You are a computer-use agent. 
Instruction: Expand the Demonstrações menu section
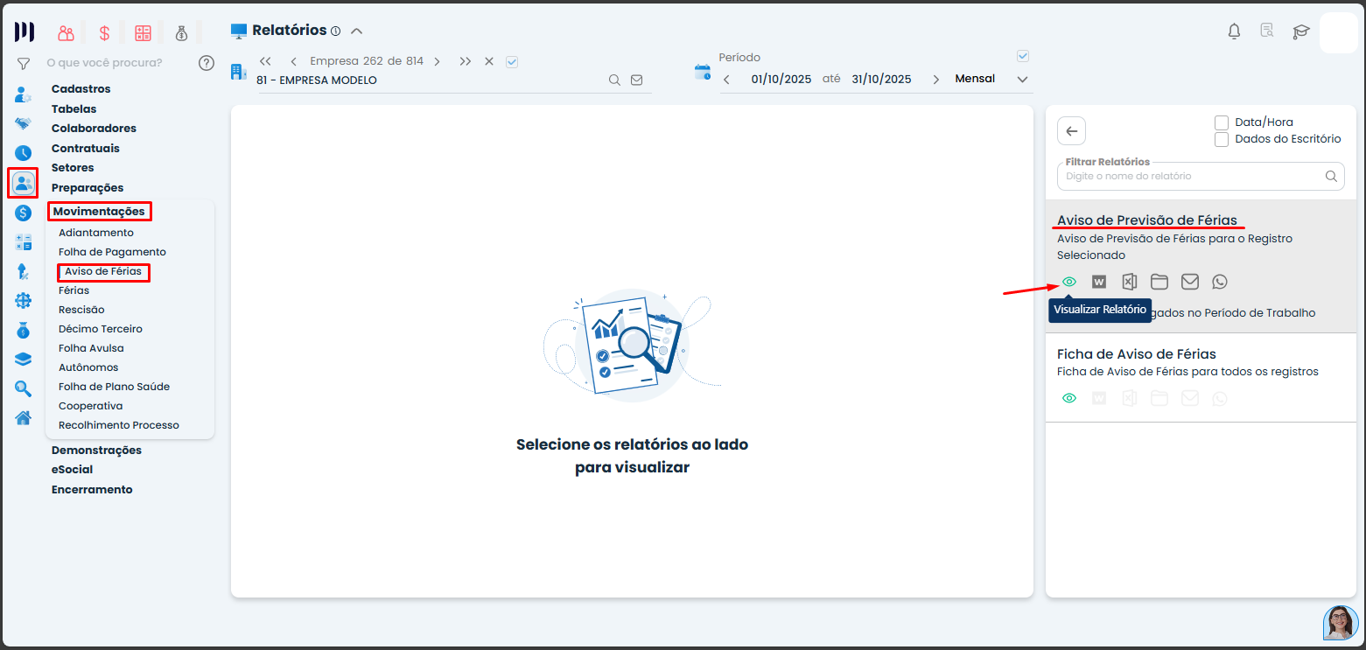pyautogui.click(x=96, y=450)
